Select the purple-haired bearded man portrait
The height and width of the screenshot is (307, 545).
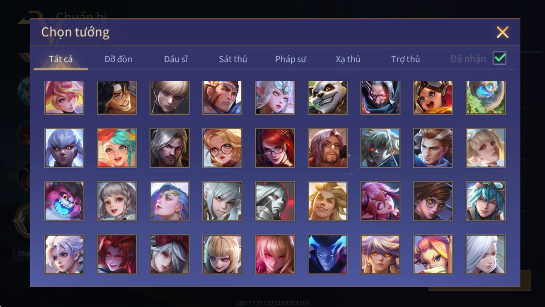click(328, 148)
